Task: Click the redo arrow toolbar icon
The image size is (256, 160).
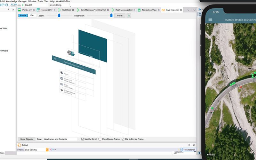Action: tap(3, 5)
